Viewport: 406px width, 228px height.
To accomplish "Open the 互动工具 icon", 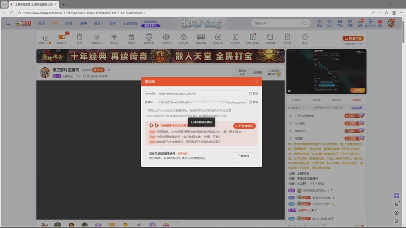I will [183, 39].
